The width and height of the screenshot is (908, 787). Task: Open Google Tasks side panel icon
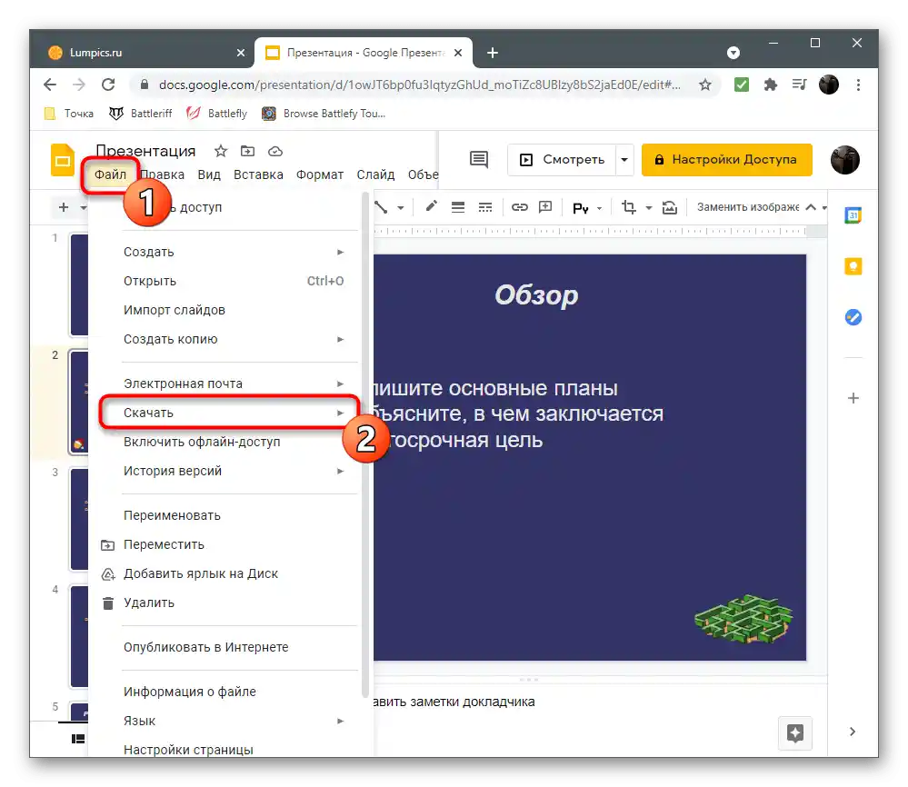point(853,317)
